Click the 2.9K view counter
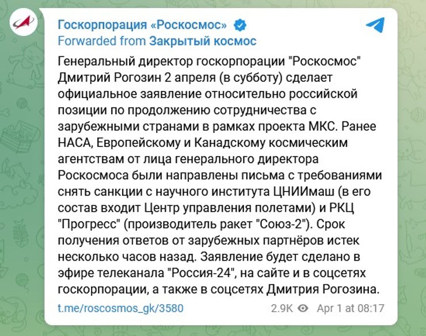Image resolution: width=426 pixels, height=336 pixels. pyautogui.click(x=282, y=308)
